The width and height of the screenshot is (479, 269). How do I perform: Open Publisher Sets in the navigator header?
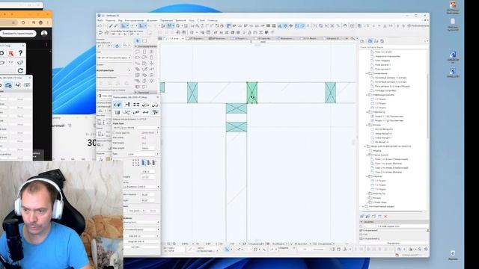click(382, 41)
